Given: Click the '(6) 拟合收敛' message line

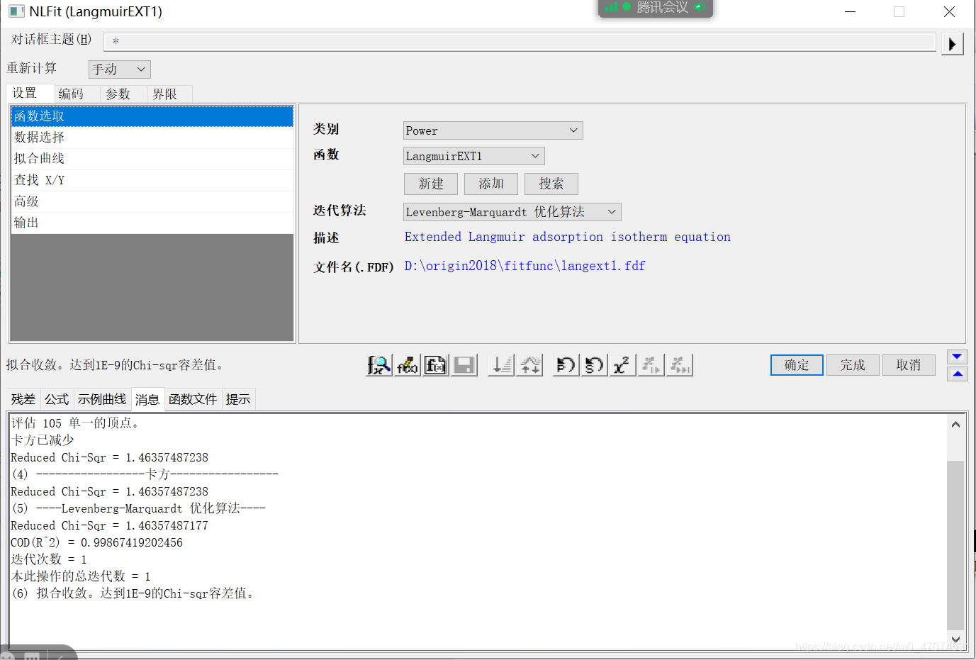Looking at the screenshot, I should tap(133, 593).
